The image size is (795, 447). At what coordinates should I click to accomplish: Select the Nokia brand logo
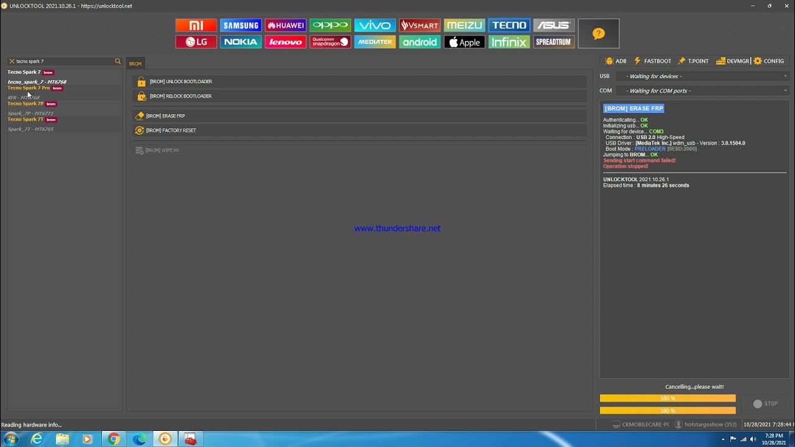(x=241, y=42)
